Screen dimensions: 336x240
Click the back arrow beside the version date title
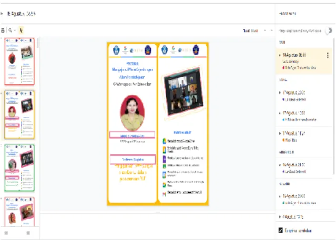2,14
